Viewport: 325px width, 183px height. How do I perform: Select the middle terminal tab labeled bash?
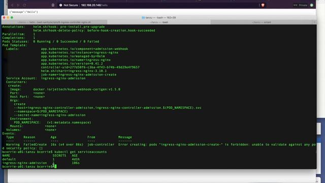point(159,22)
